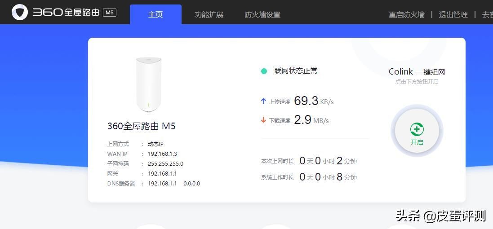Click 点击下方按钮开启 hint text
The height and width of the screenshot is (229, 493).
pos(417,82)
